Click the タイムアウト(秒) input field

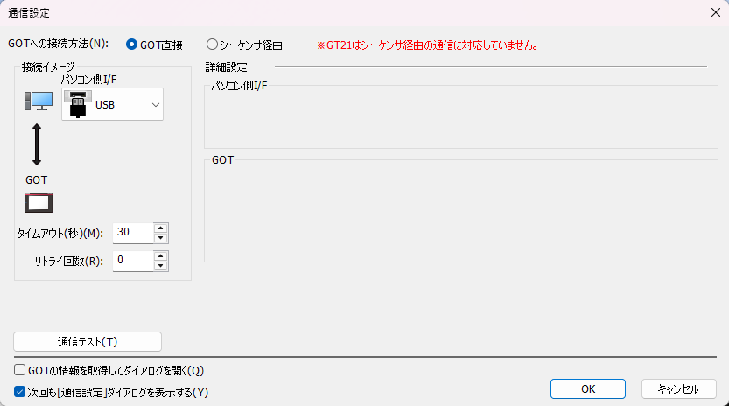point(132,233)
